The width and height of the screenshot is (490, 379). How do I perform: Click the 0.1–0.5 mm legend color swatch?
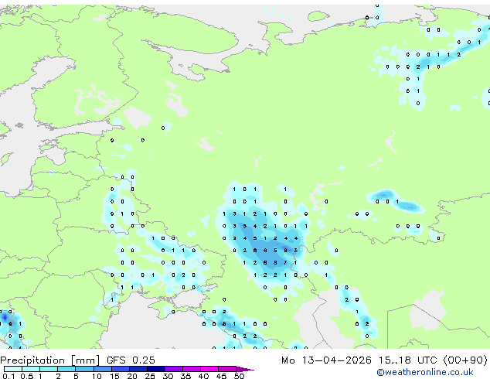tap(13, 369)
